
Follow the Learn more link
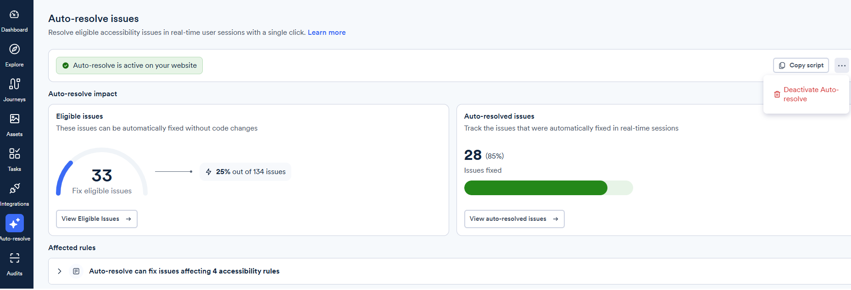[x=327, y=33]
